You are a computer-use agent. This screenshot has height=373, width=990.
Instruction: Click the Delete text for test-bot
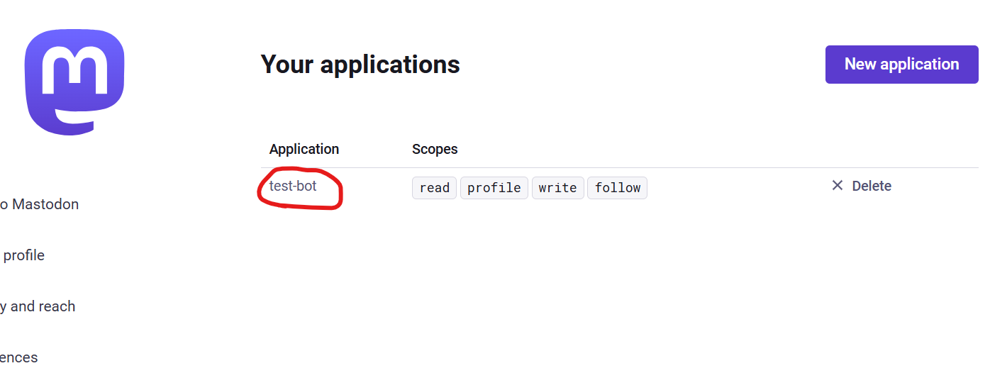point(872,186)
